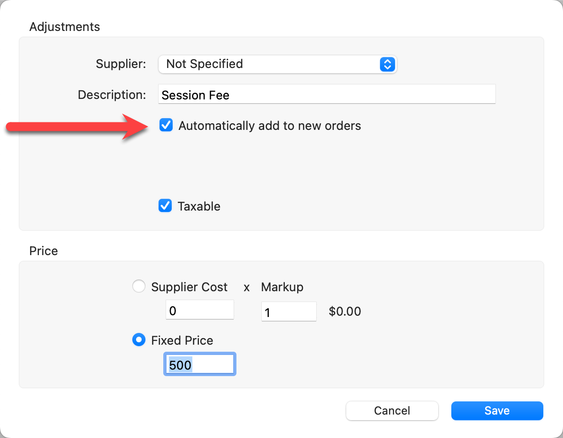Choose the Fixed Price radio button

[139, 340]
